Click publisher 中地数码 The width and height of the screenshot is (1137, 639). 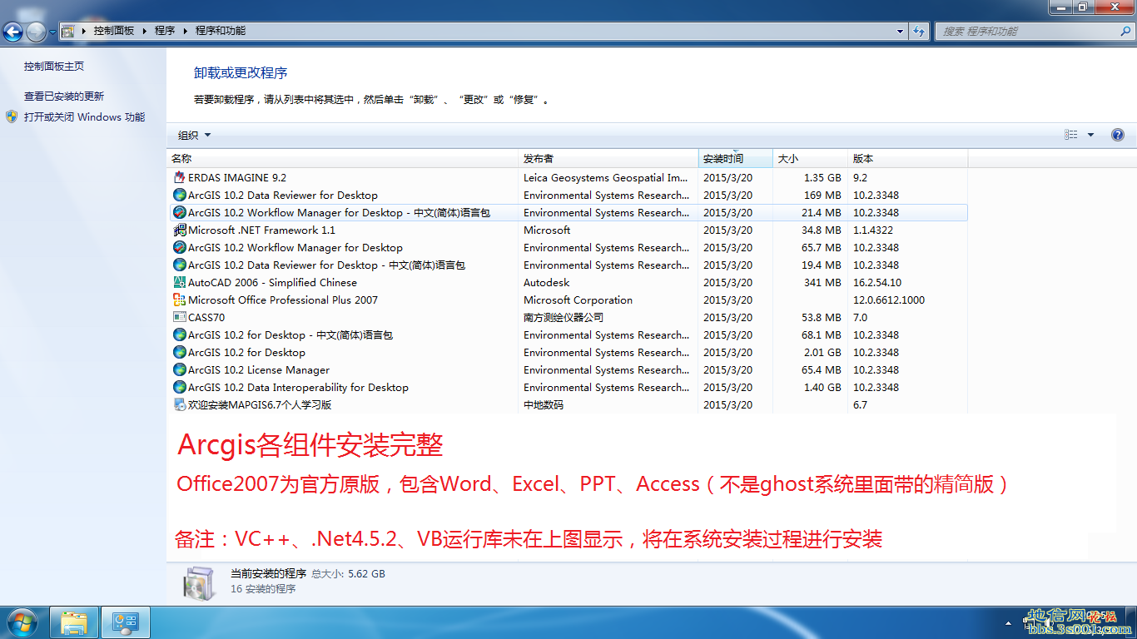pyautogui.click(x=544, y=404)
